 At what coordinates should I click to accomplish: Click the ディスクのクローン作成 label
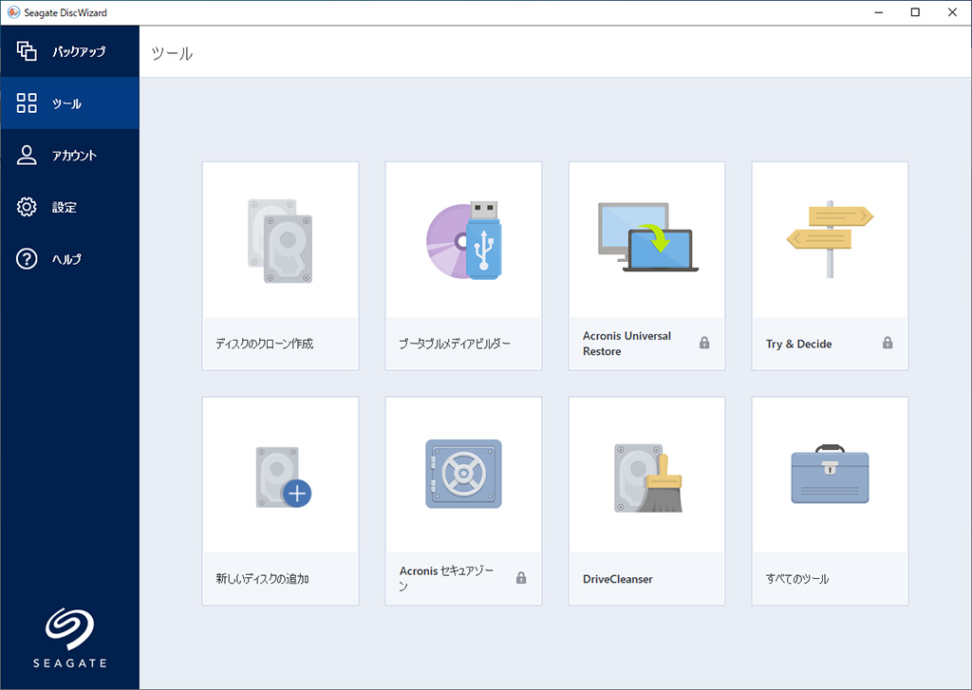[265, 344]
